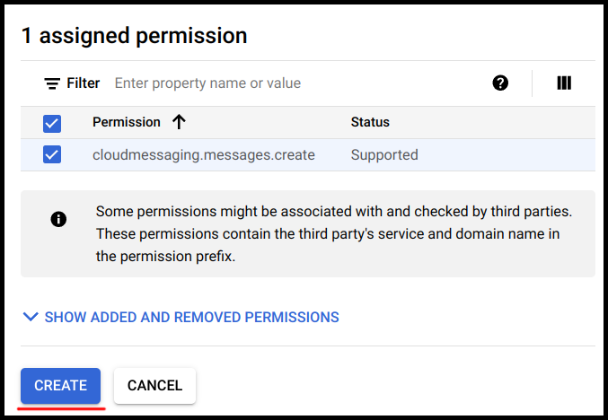Click the third-party permissions notice text
The image size is (608, 420).
coord(334,233)
